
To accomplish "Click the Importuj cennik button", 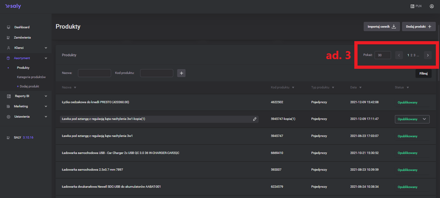I will click(x=382, y=27).
